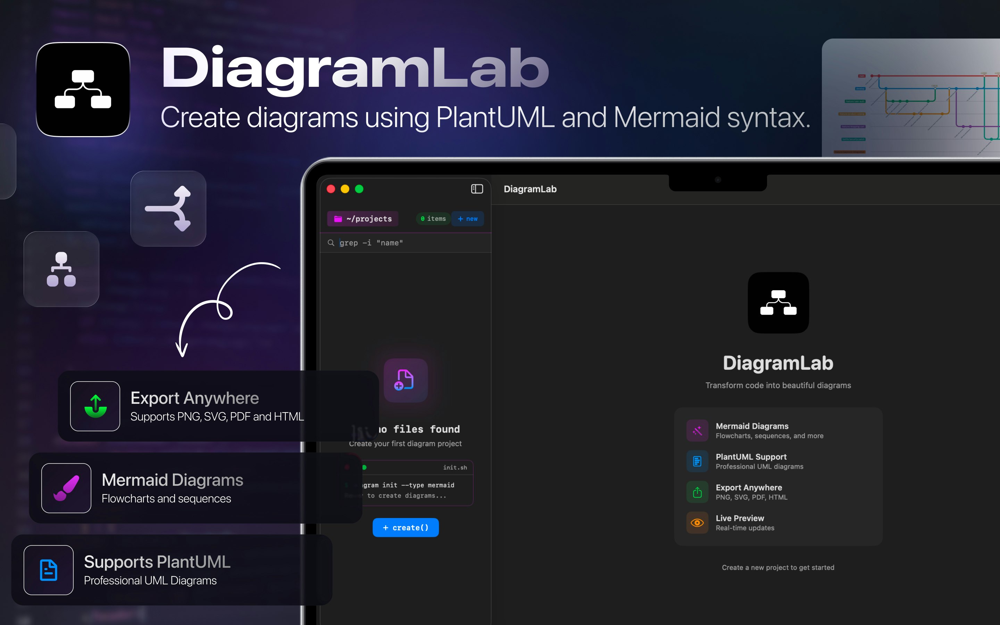Click the DiagramLab title bar label
This screenshot has height=625, width=1000.
click(x=530, y=189)
